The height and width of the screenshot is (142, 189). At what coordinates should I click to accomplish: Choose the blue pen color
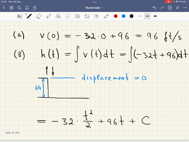124,16
